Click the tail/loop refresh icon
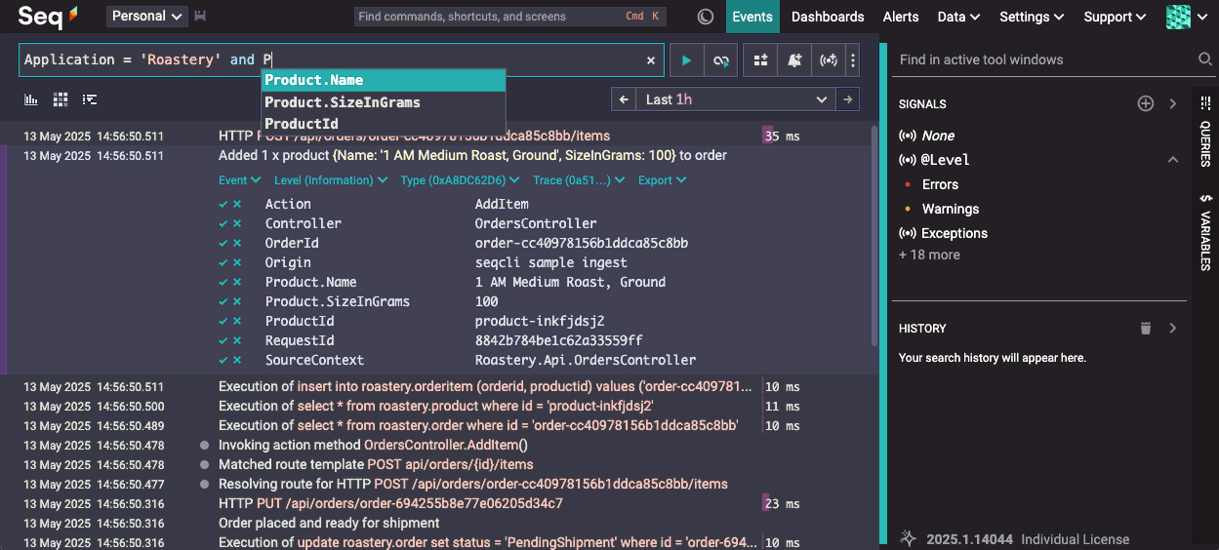 click(x=721, y=60)
